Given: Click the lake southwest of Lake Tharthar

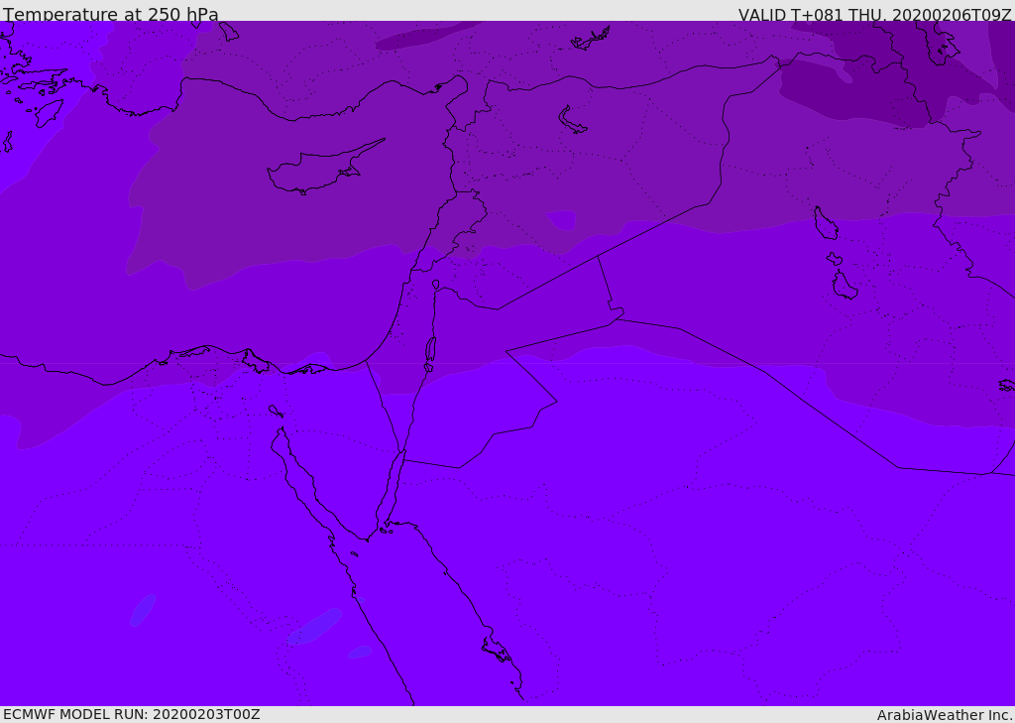Looking at the screenshot, I should 845,286.
